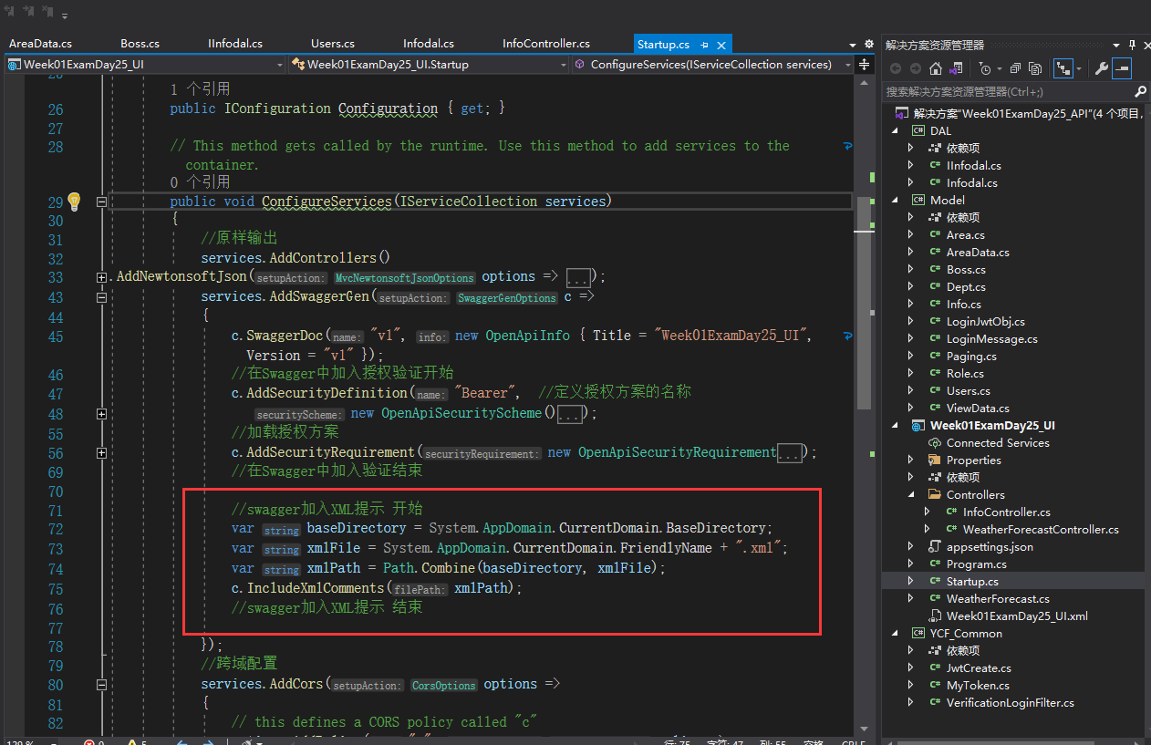
Task: Expand the collapsed AddNewtonsoftJson code region
Action: coord(101,277)
